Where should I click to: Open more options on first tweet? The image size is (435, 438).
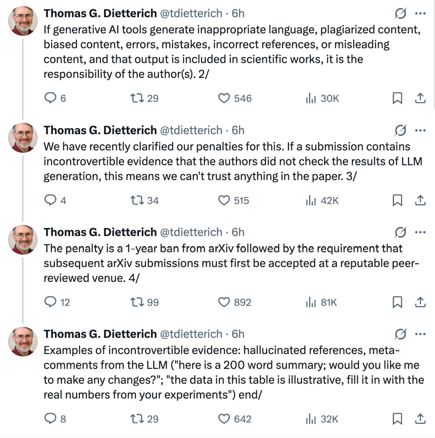tap(420, 13)
